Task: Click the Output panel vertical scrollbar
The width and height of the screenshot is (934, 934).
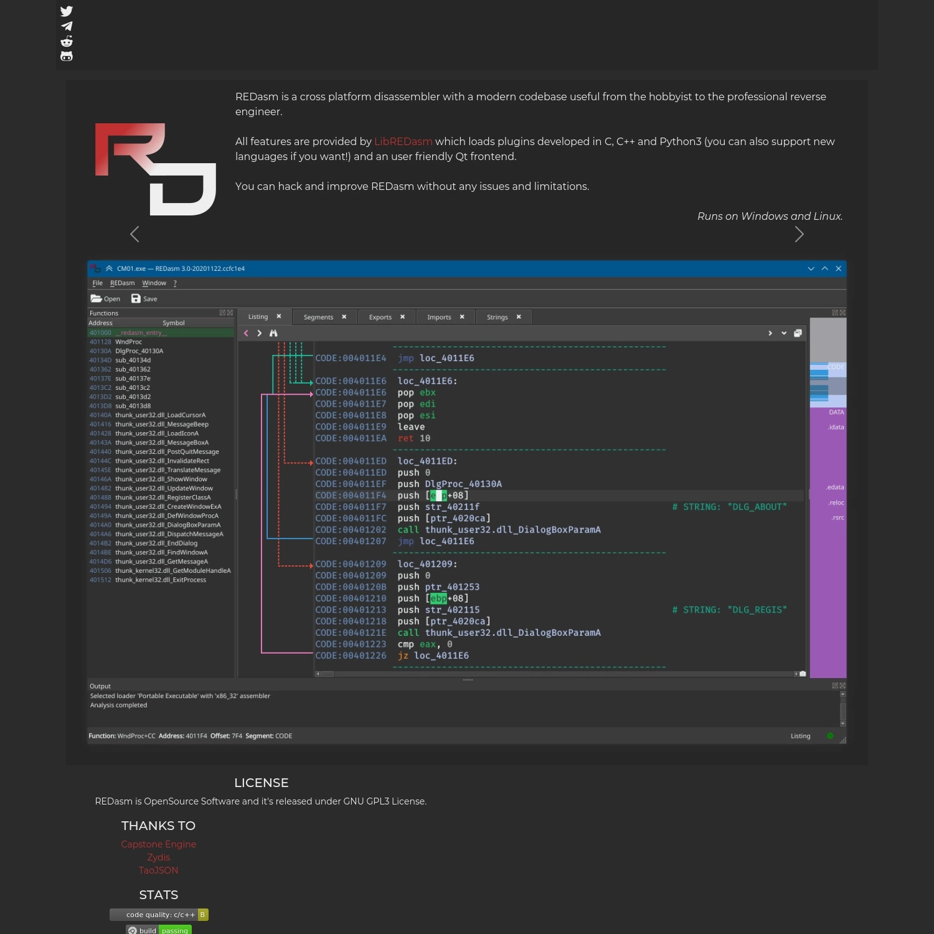Action: point(843,709)
